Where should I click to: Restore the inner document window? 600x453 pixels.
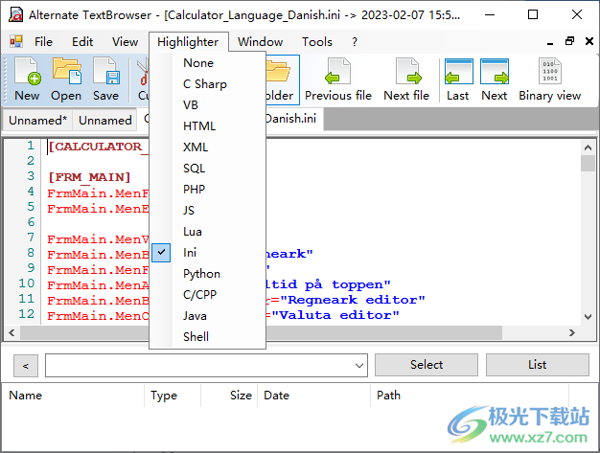[569, 41]
